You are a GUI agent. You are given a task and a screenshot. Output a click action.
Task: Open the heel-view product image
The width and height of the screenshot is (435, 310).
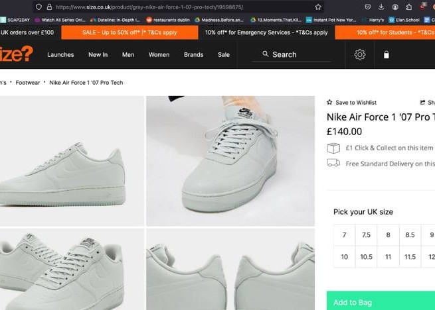pos(230,270)
